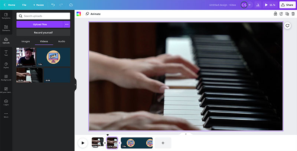Screen dimensions: 297x151
Task: Open the Text sidebar panel
Action: 6,53
